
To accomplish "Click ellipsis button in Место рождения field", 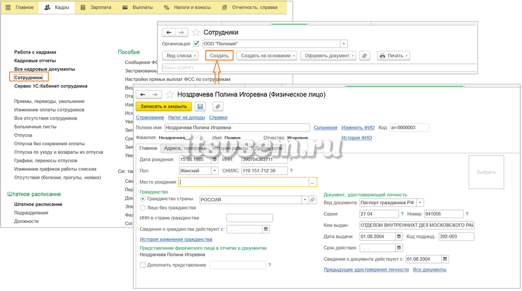I will 312,182.
